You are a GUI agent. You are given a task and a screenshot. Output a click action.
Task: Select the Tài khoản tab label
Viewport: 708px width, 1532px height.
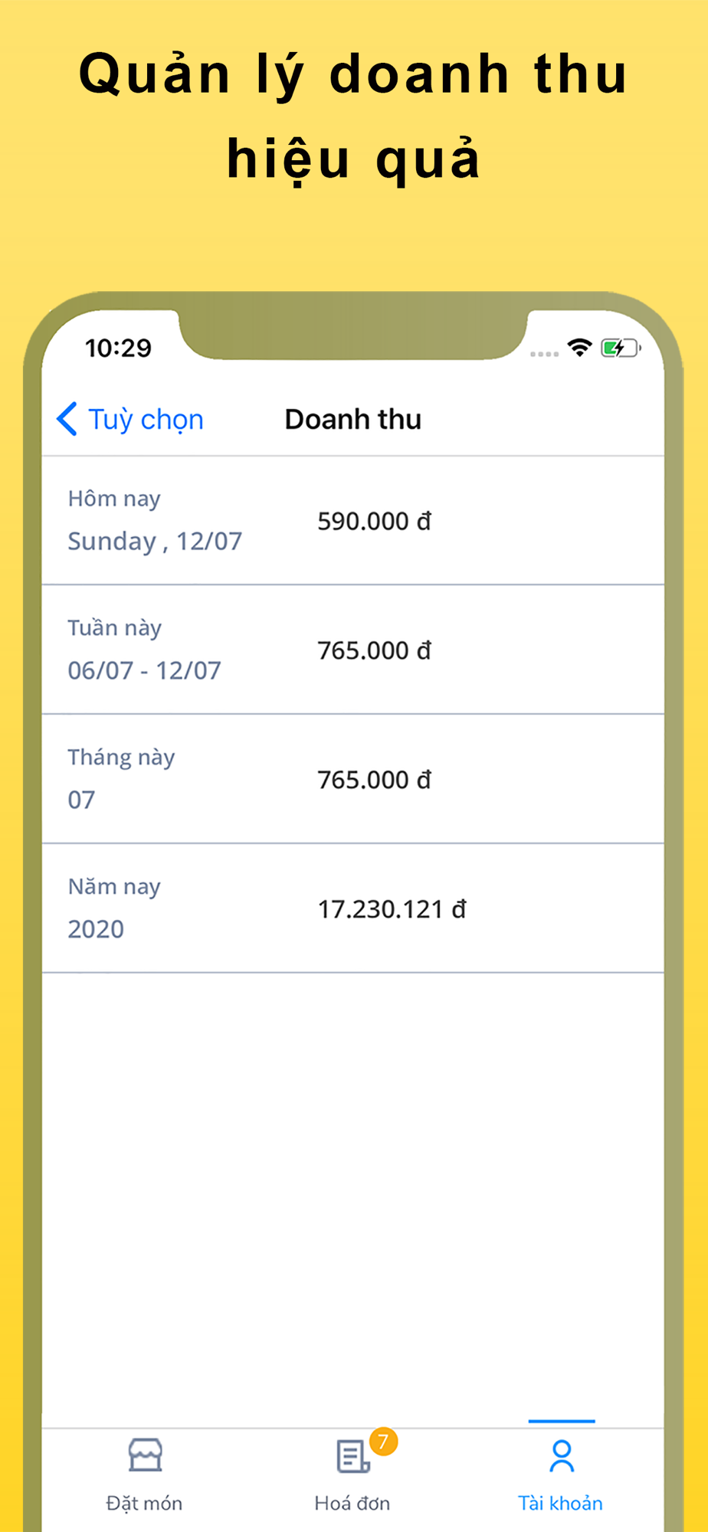pyautogui.click(x=560, y=1503)
